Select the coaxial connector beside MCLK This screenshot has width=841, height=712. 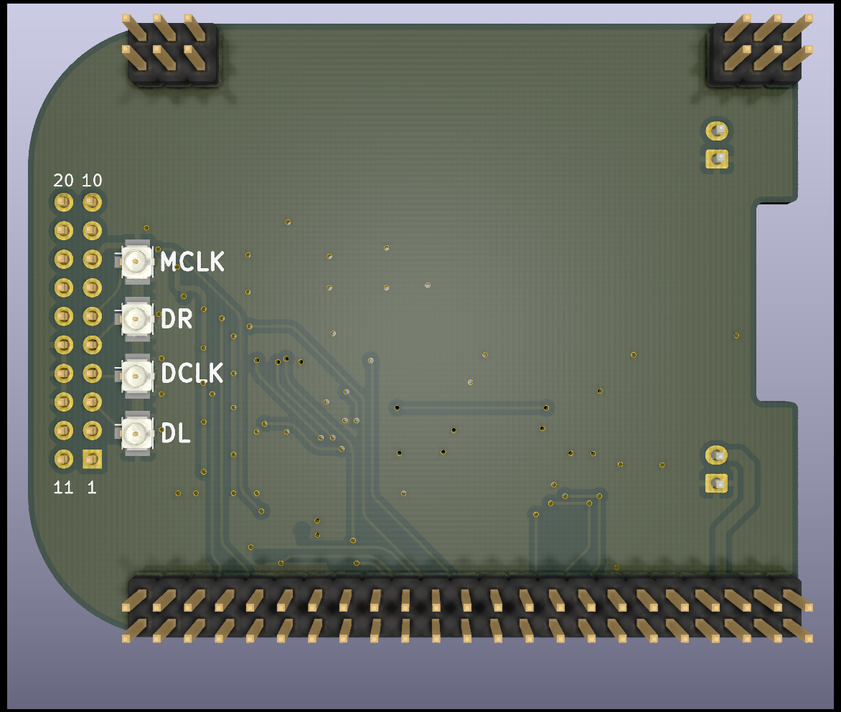click(x=135, y=262)
